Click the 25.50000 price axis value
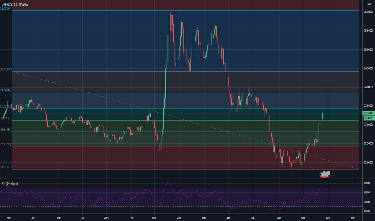The width and height of the screenshot is (375, 221). pos(369,31)
